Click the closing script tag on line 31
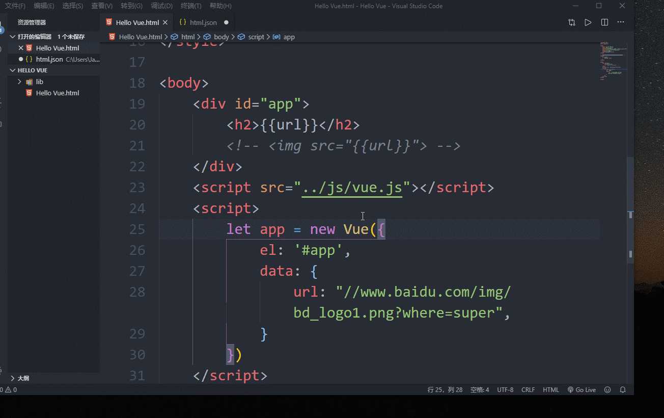 pyautogui.click(x=230, y=376)
